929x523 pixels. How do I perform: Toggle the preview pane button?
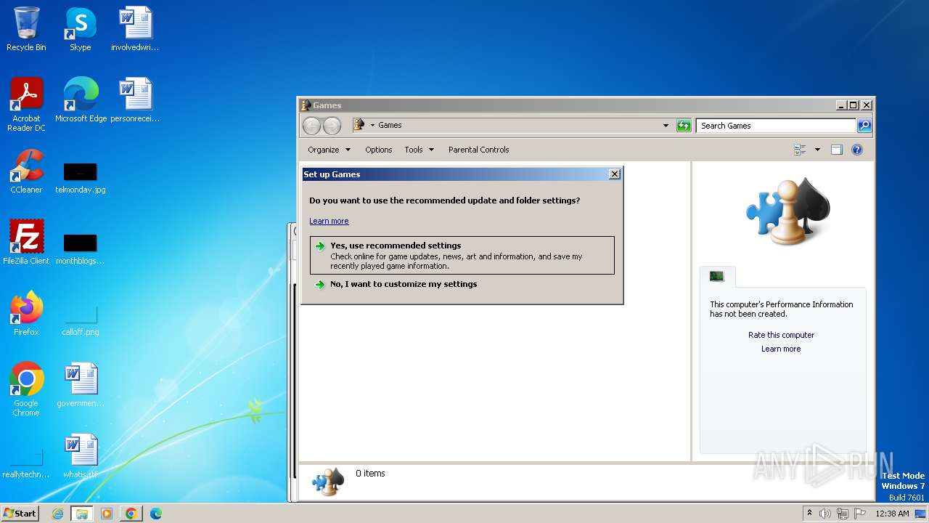836,150
